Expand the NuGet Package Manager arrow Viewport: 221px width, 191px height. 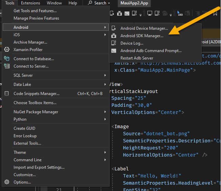pyautogui.click(x=105, y=112)
